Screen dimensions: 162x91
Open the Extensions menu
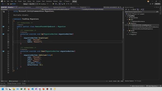coord(49,1)
